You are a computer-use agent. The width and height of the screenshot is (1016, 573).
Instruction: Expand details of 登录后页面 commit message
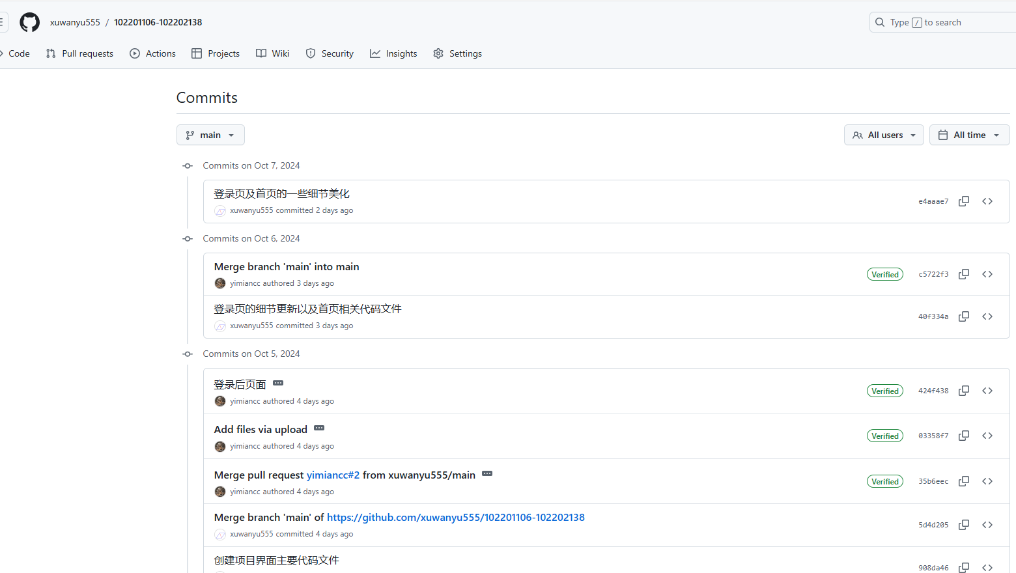click(x=278, y=383)
